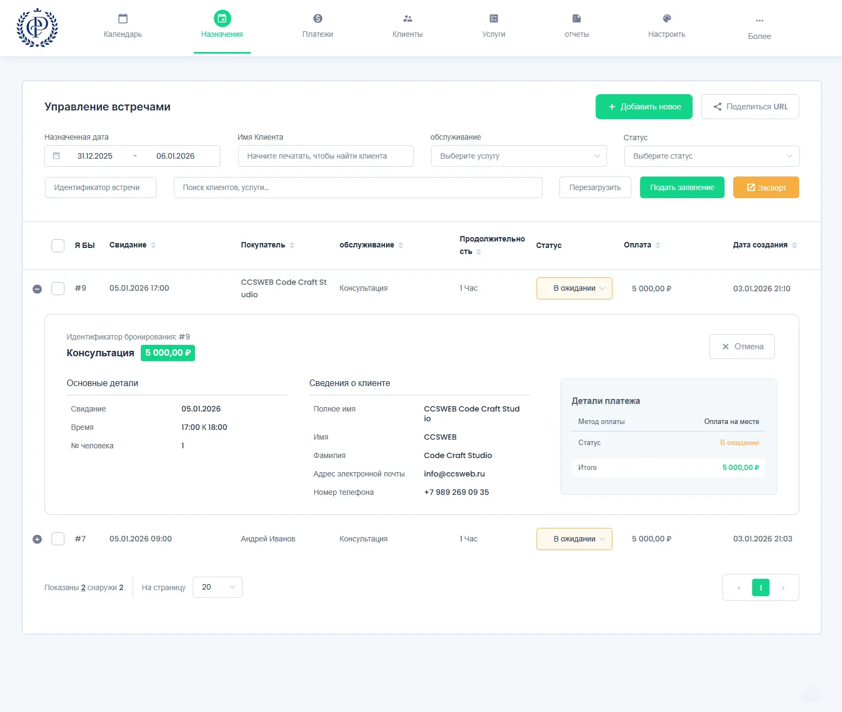Image resolution: width=842 pixels, height=712 pixels.
Task: Click the company crest logo
Action: [x=37, y=28]
